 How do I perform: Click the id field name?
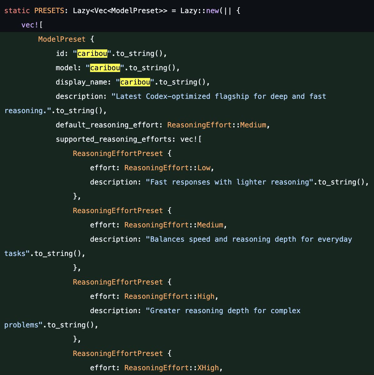[61, 53]
